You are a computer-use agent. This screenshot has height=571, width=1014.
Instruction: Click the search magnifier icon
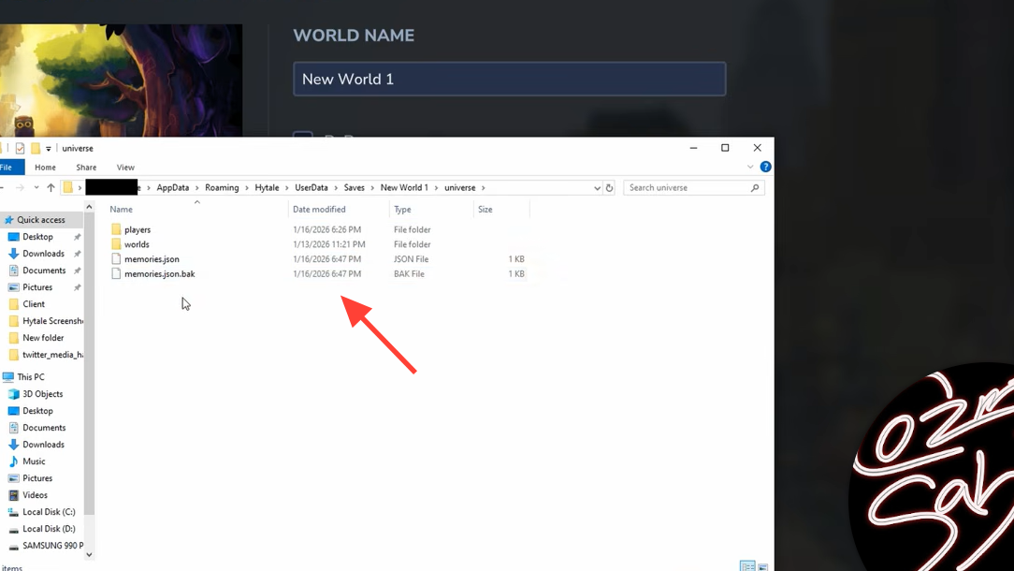pos(755,188)
